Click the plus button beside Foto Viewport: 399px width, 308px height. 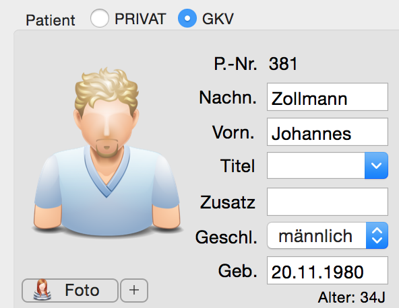[134, 291]
